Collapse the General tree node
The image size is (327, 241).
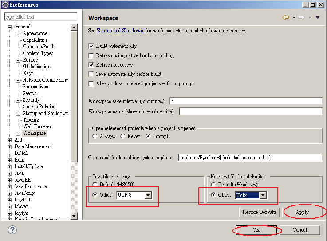tap(10, 27)
